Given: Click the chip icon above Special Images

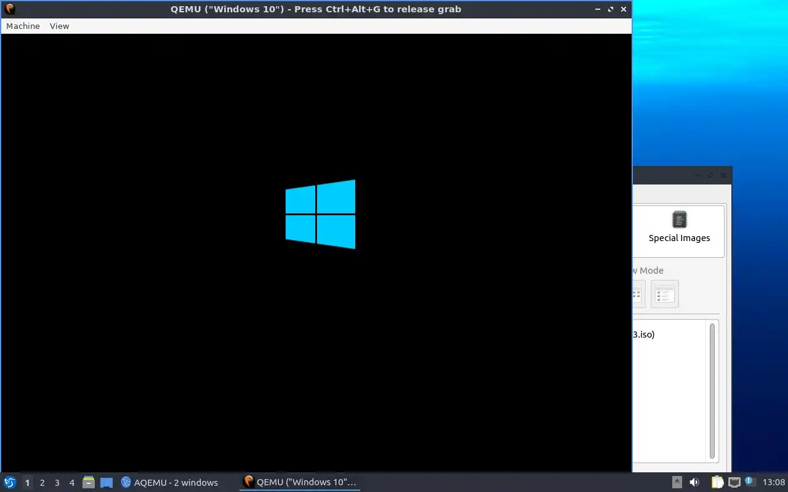Looking at the screenshot, I should (679, 220).
